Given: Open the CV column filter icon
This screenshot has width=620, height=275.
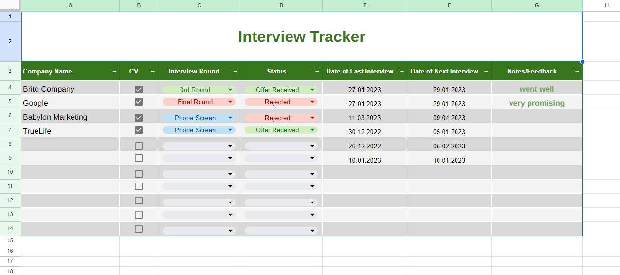Looking at the screenshot, I should [x=153, y=71].
